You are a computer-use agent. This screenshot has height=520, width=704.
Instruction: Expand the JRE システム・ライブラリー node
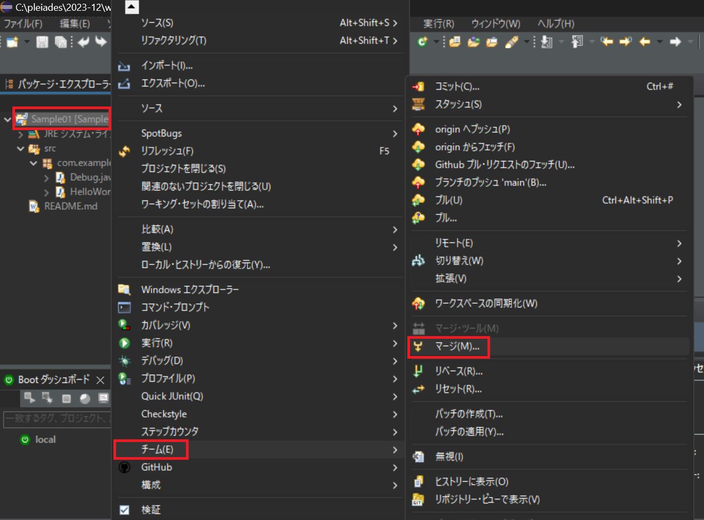20,134
